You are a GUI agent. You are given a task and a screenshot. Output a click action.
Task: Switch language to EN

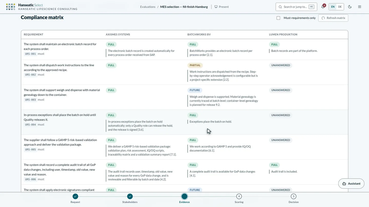333,7
